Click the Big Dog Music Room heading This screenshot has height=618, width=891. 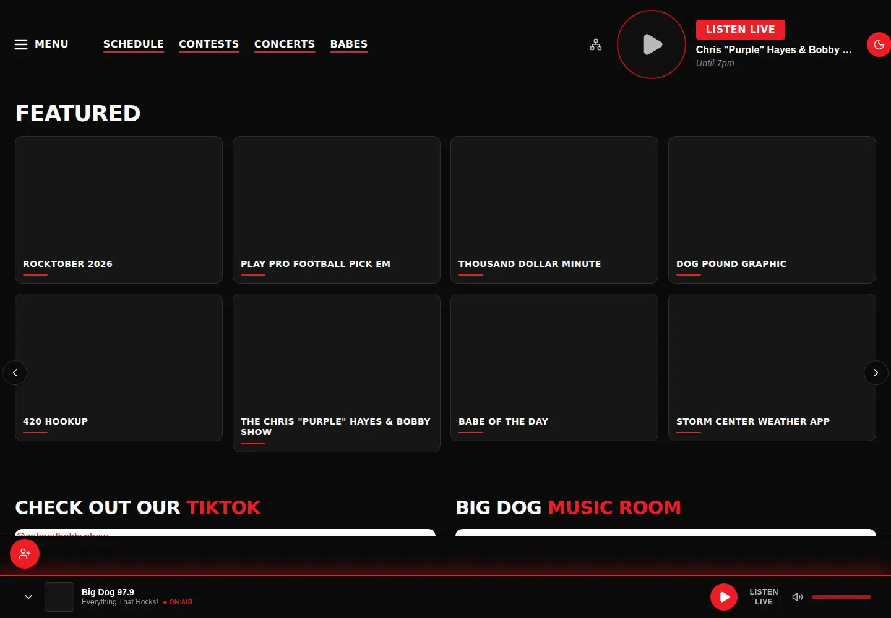tap(568, 507)
